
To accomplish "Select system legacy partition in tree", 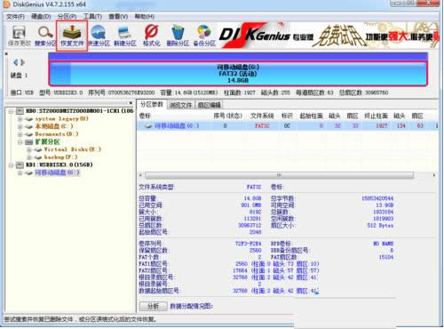I will (61, 119).
